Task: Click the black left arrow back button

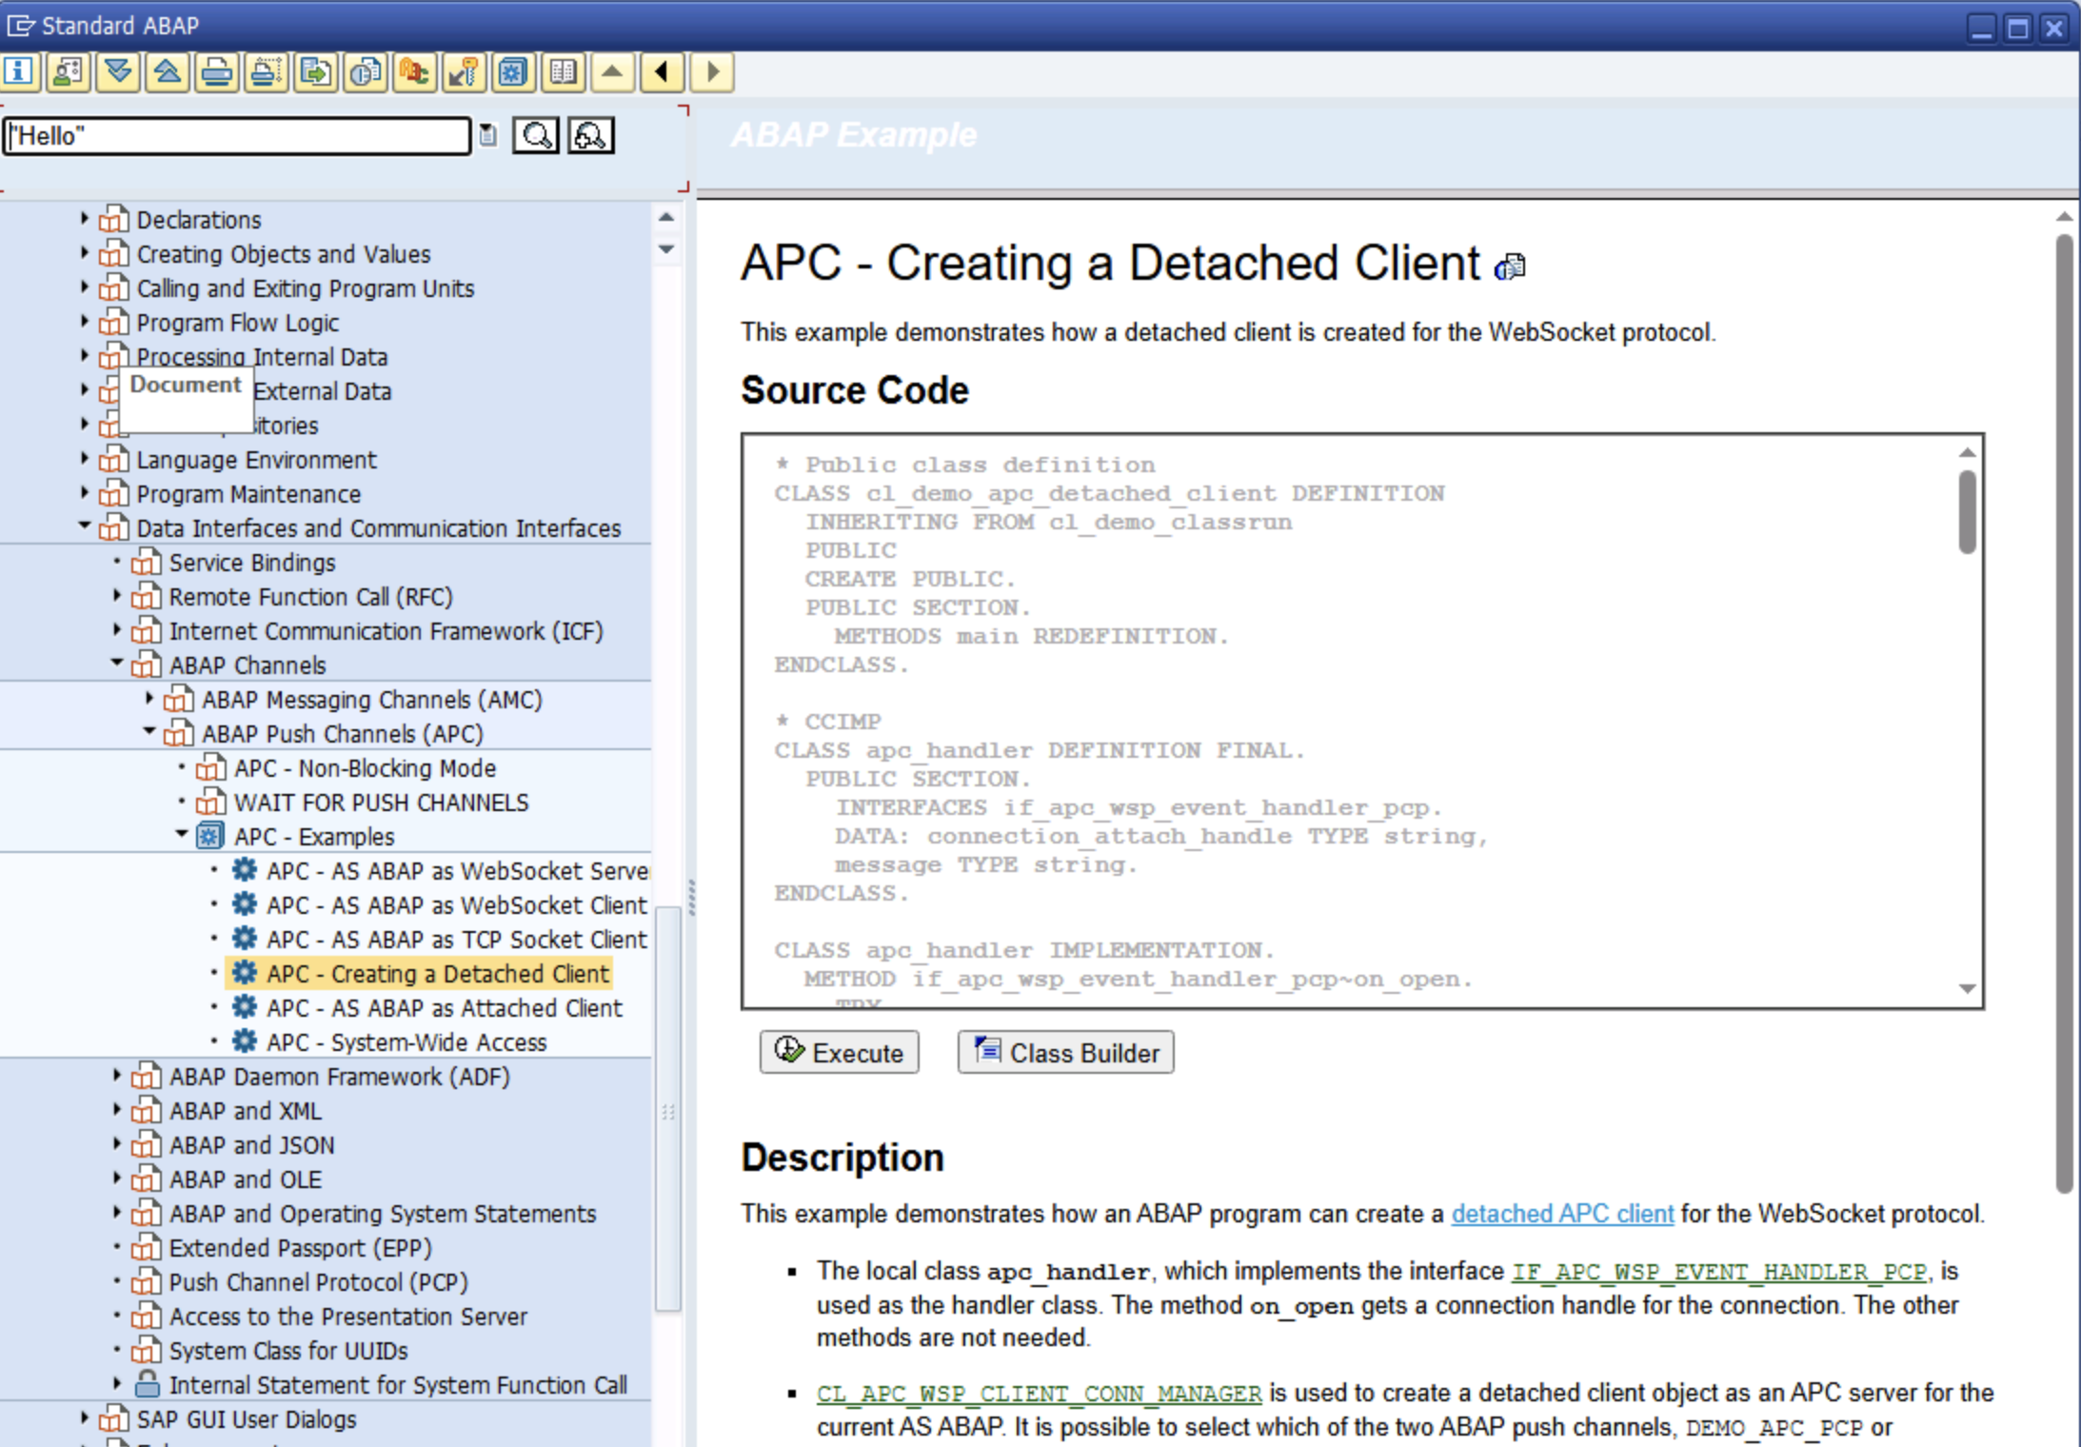Action: tap(662, 72)
